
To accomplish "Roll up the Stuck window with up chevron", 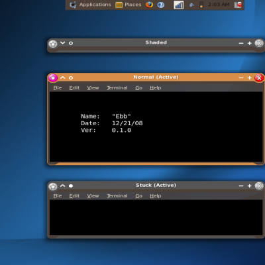I will [x=63, y=185].
